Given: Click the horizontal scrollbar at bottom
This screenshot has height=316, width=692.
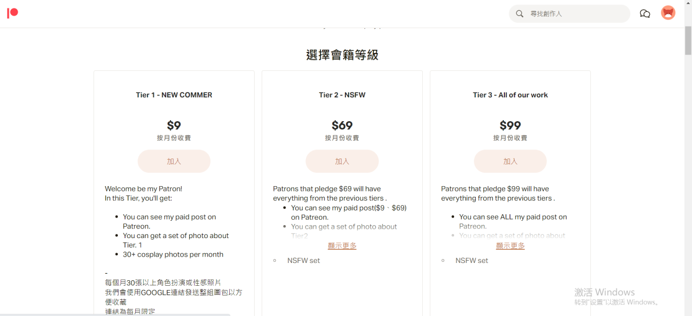Looking at the screenshot, I should click(x=115, y=314).
